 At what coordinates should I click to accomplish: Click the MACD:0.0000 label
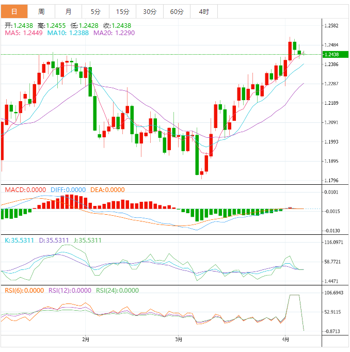25,190
